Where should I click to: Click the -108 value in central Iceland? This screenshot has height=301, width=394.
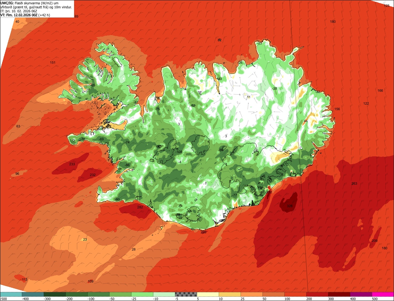tap(179, 152)
